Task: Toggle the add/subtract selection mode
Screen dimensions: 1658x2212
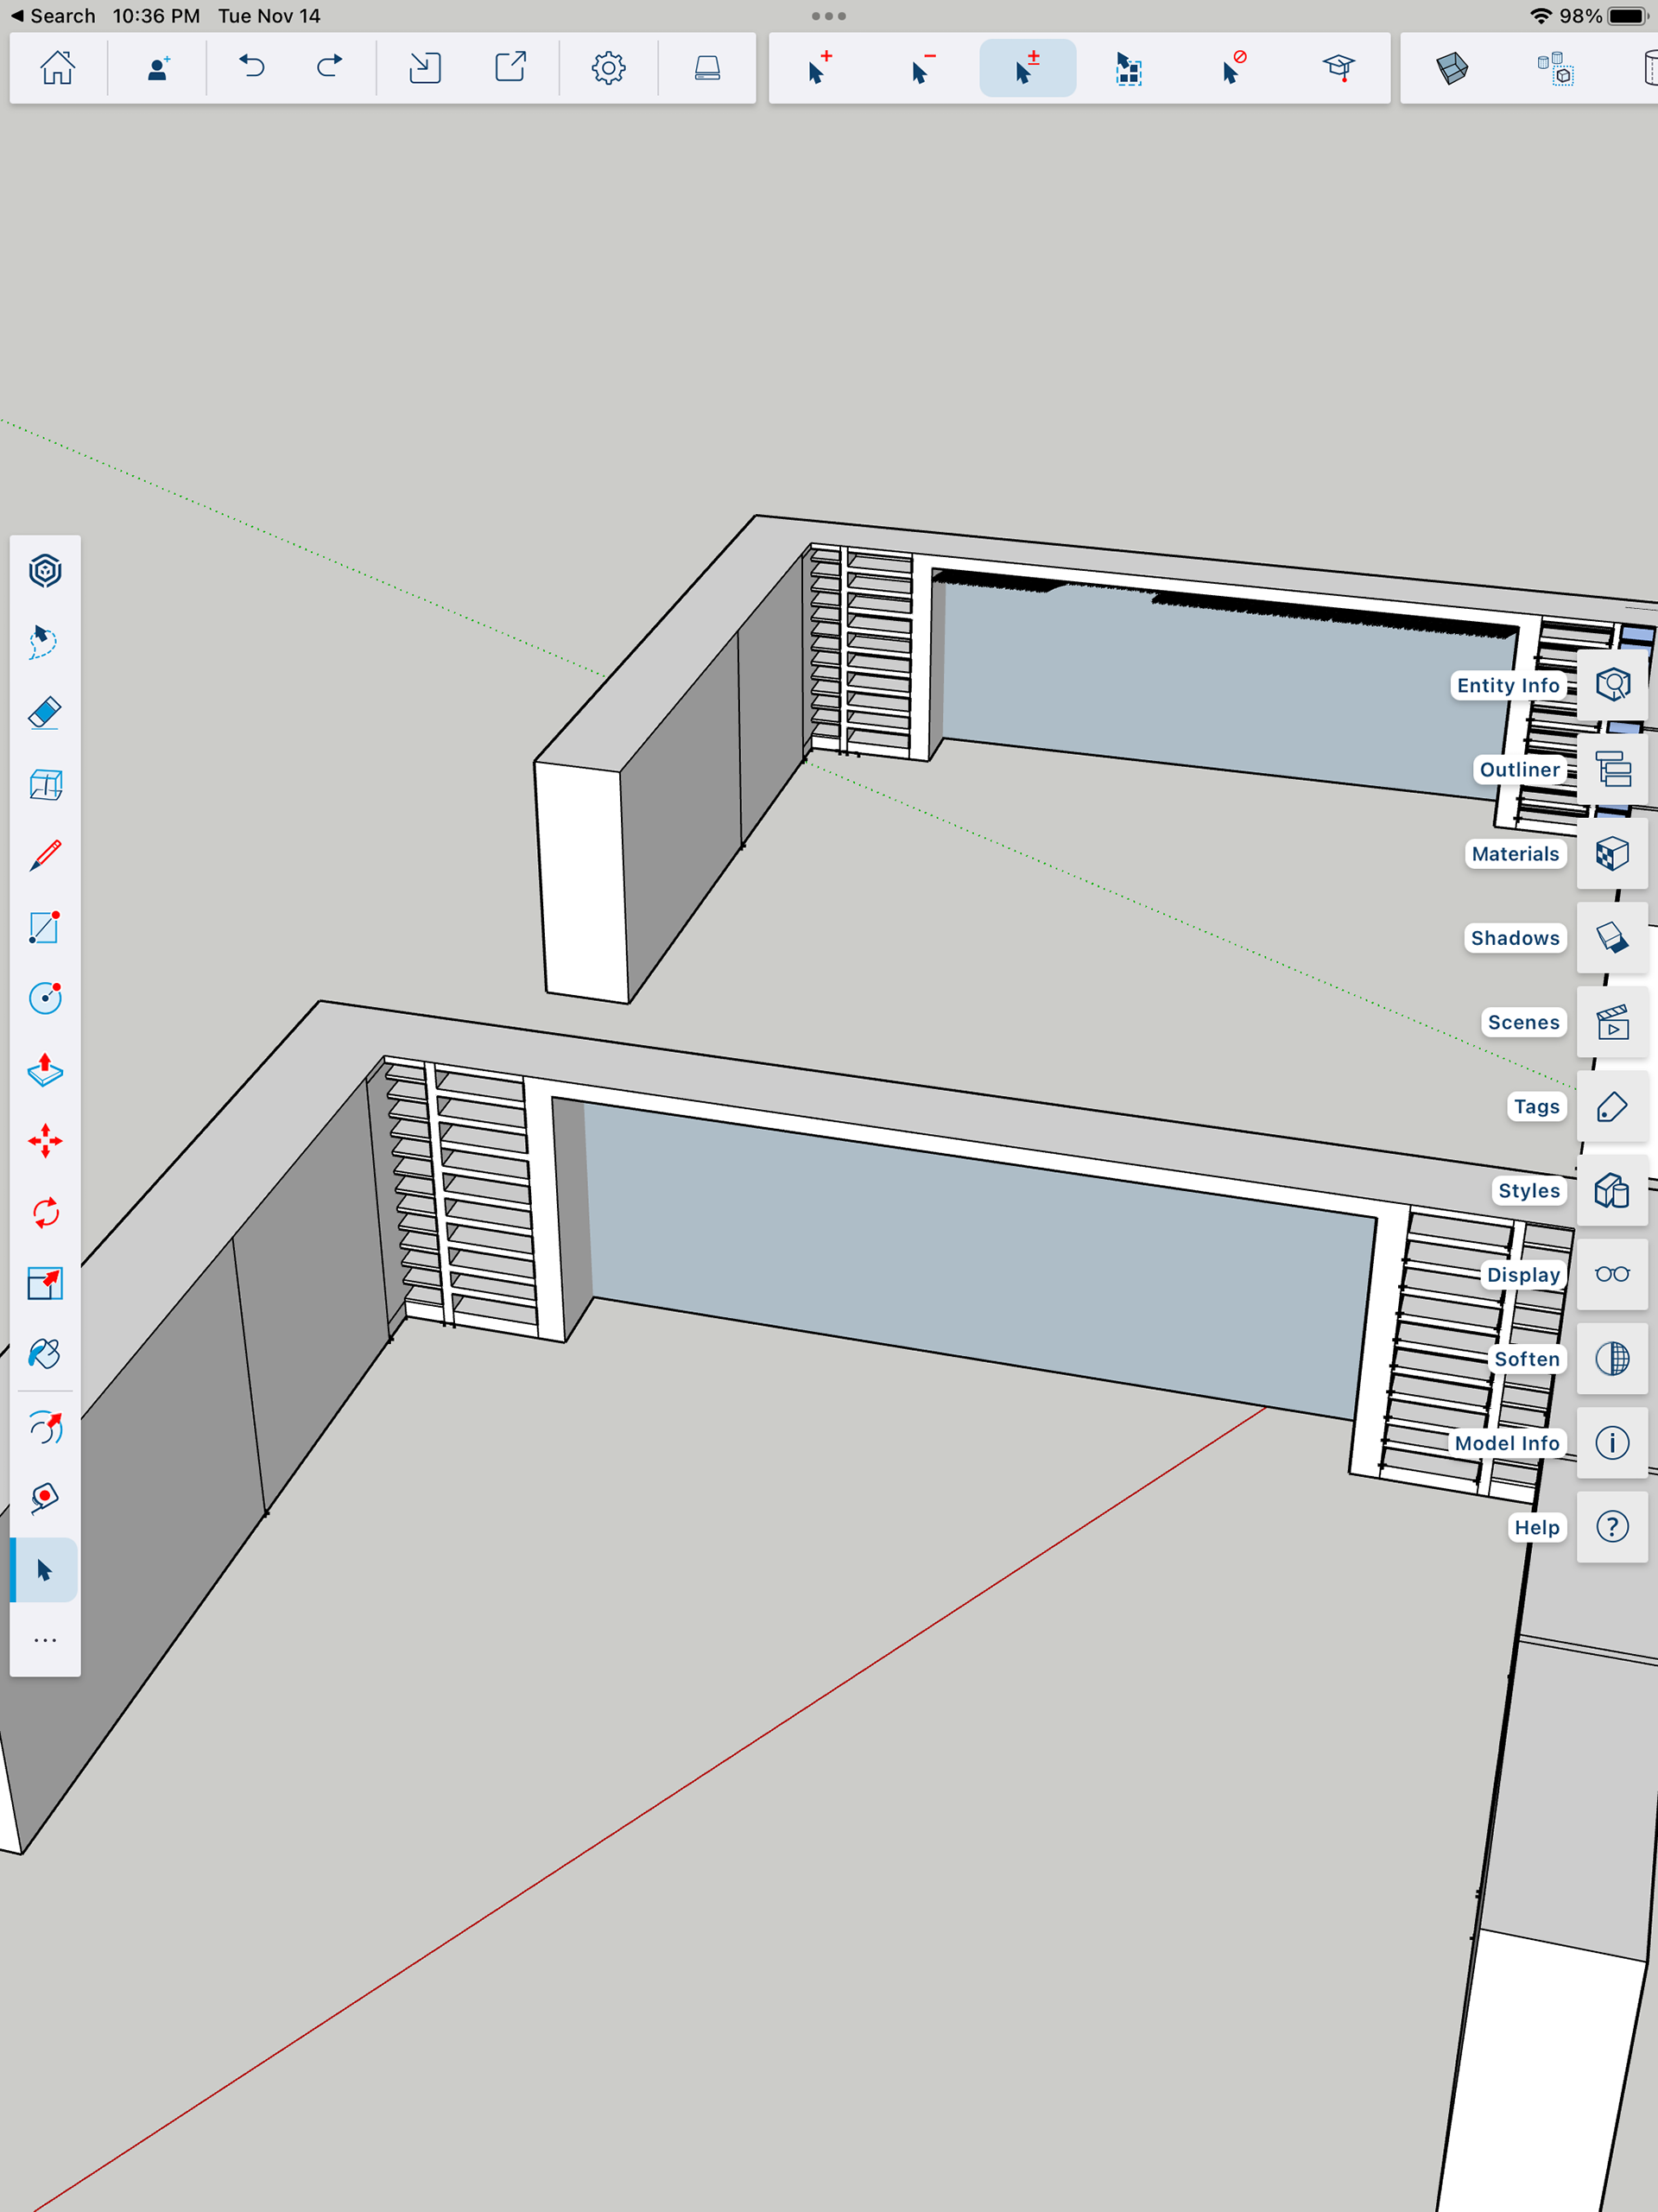Action: click(x=1027, y=68)
